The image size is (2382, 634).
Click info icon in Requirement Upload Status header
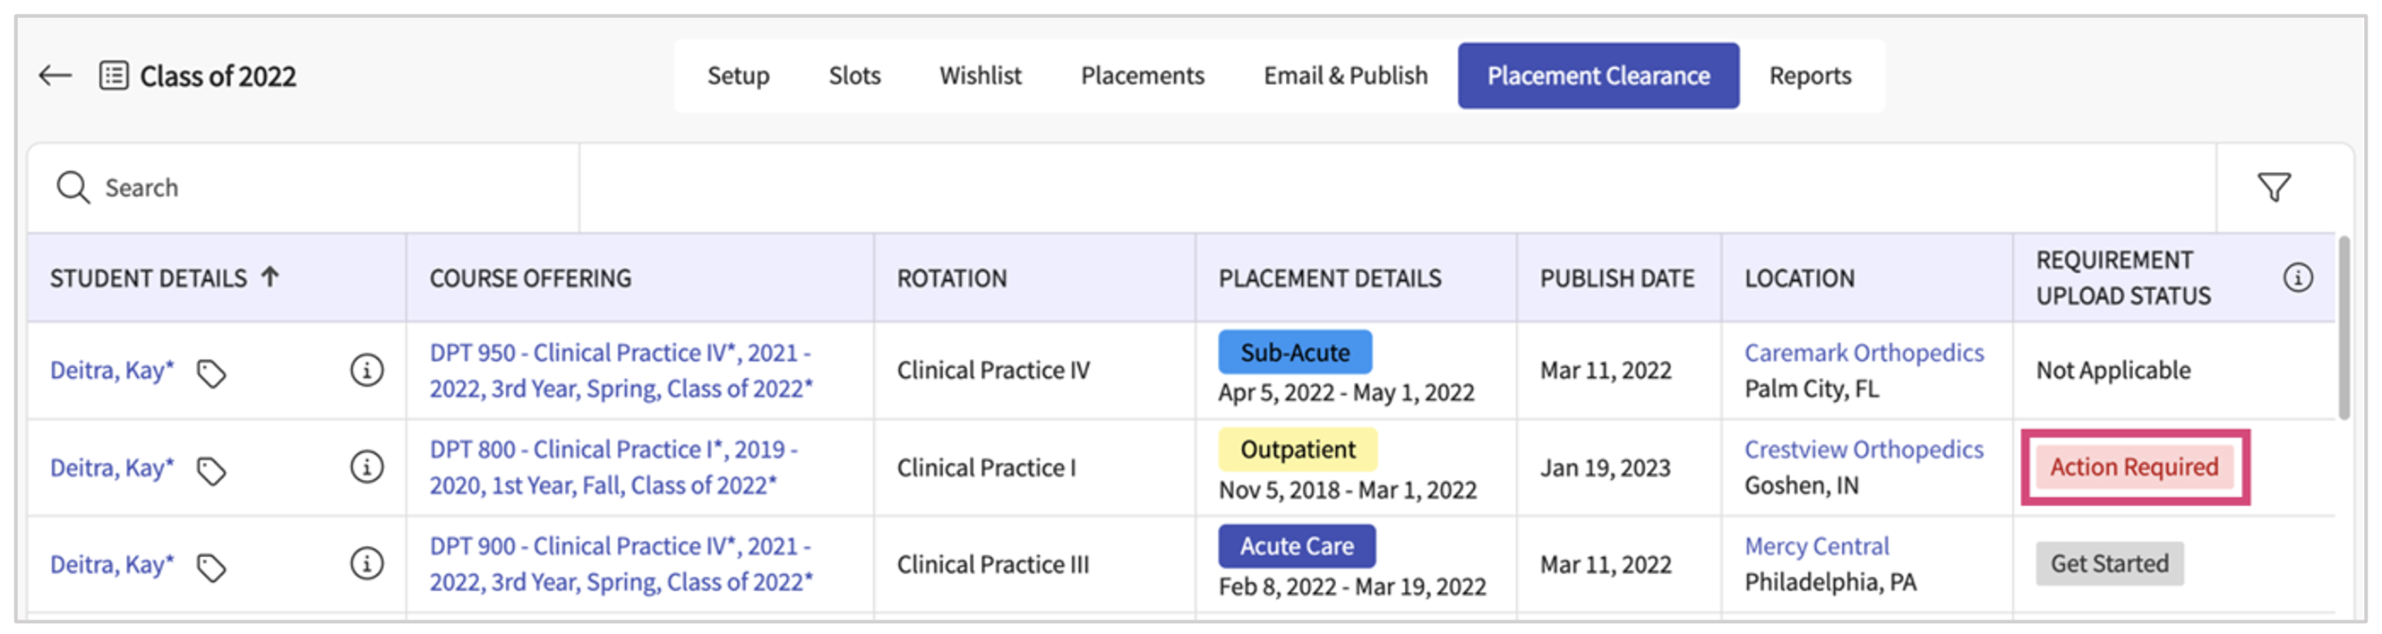coord(2298,278)
